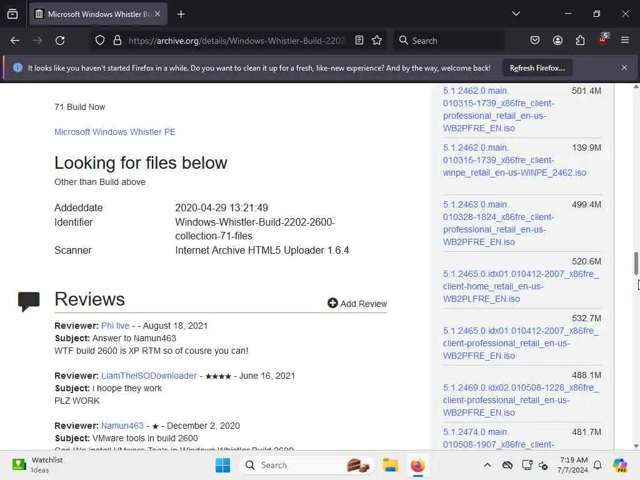Expand the list all tabs chevron
The width and height of the screenshot is (640, 480).
pos(516,14)
